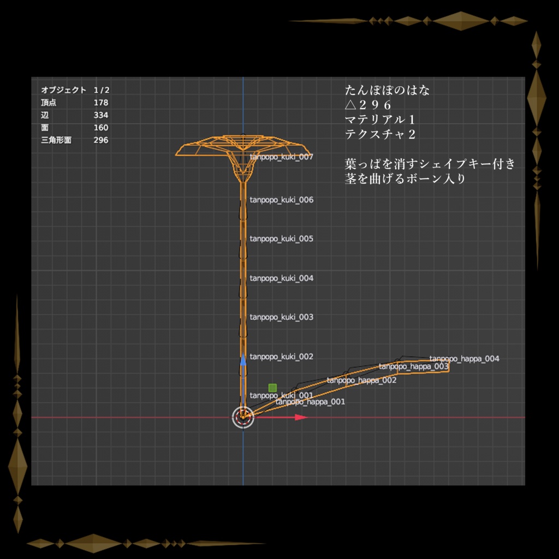
Task: Select the leaf bone tanpopo_happa_002
Action: (361, 380)
